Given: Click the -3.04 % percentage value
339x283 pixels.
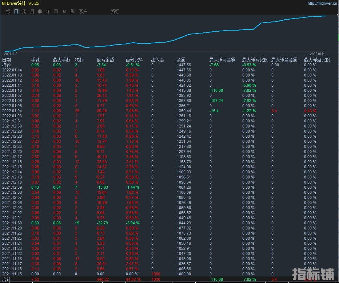Looking at the screenshot, I should [x=132, y=223].
